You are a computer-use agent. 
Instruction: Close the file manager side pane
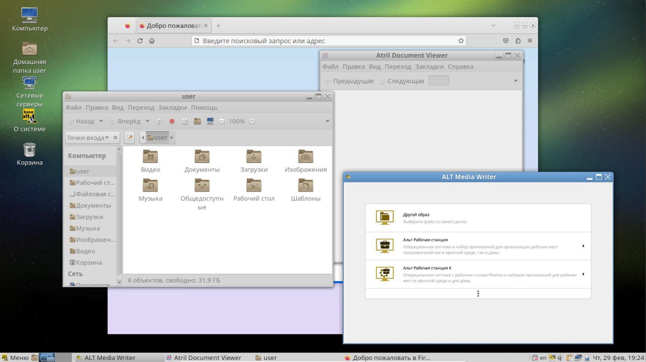click(116, 137)
